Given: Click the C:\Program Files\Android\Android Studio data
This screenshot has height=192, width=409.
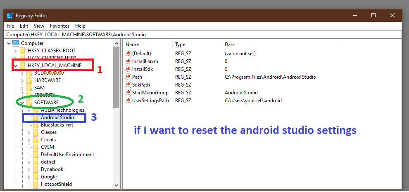Looking at the screenshot, I should (270, 77).
